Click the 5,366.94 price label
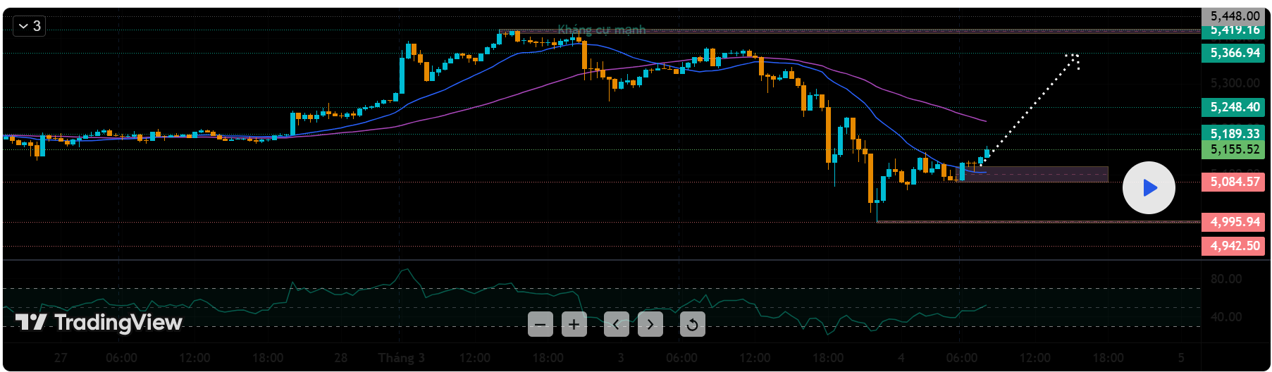 pyautogui.click(x=1234, y=53)
